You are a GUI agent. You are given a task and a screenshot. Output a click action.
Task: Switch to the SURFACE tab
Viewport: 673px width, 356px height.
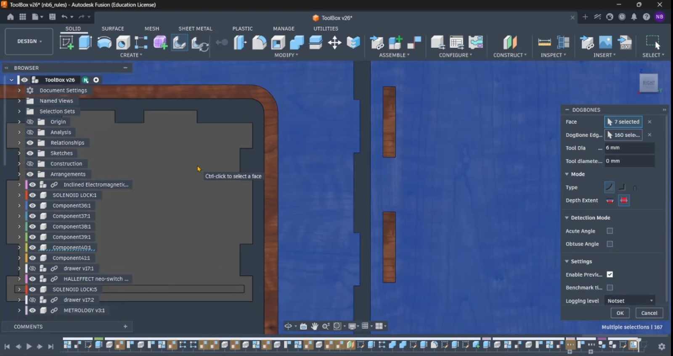pyautogui.click(x=113, y=29)
